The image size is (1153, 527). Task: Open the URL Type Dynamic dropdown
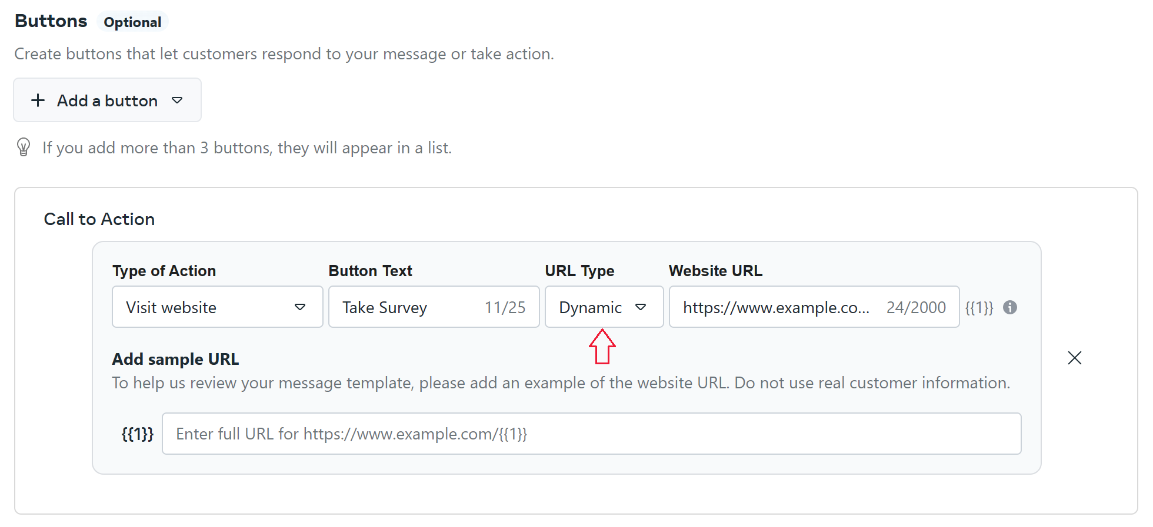tap(604, 307)
